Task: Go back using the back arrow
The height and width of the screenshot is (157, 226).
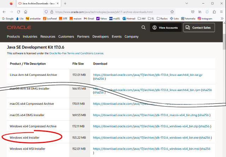Action: pyautogui.click(x=4, y=12)
